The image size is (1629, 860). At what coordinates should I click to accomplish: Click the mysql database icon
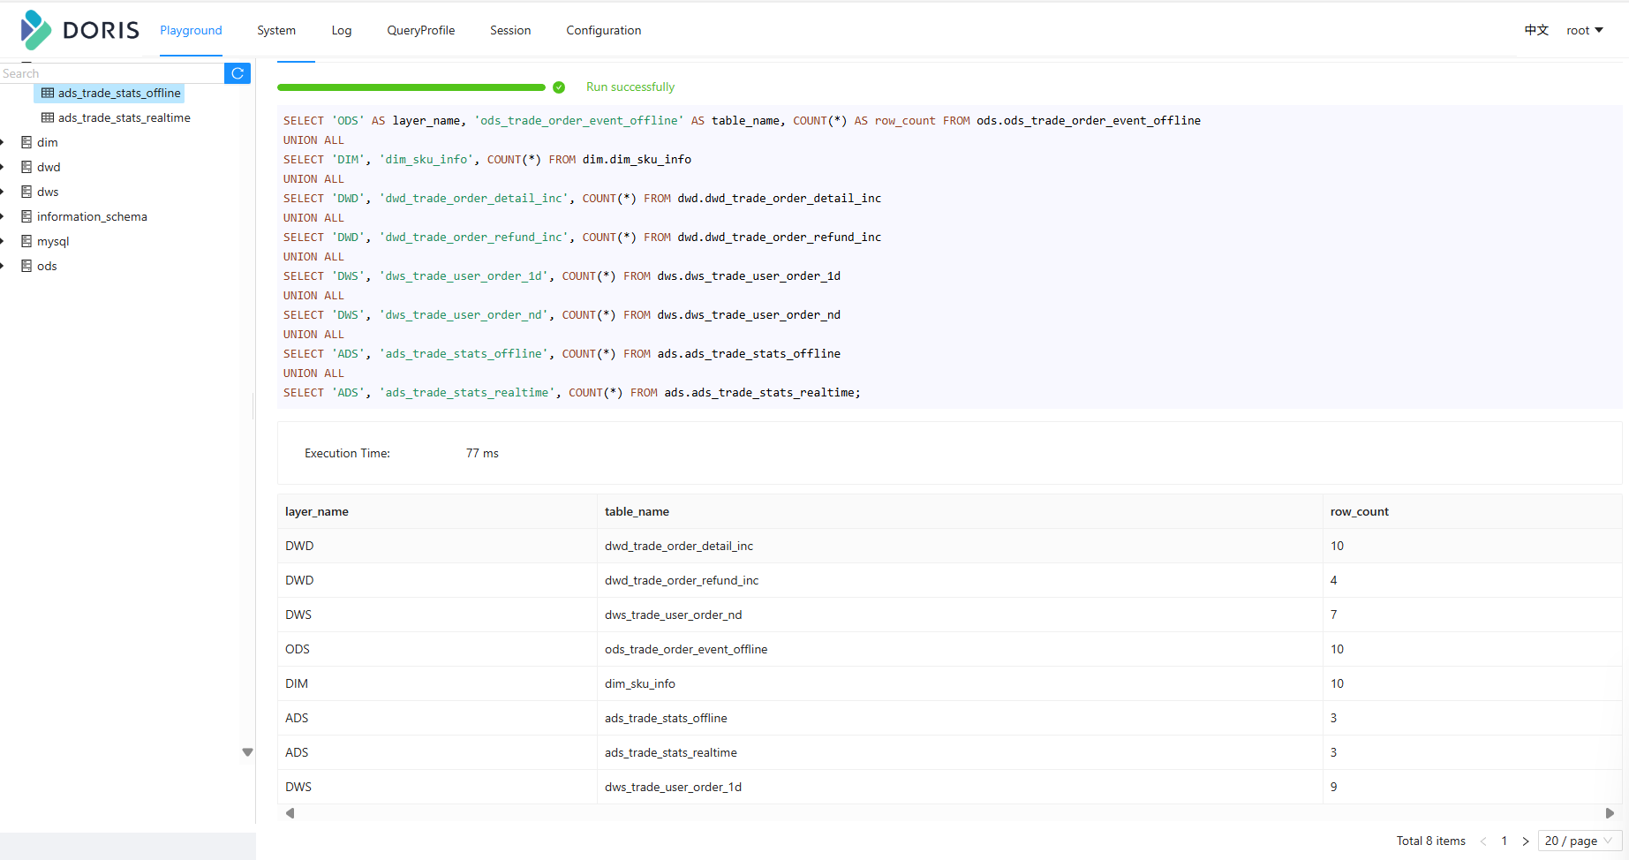tap(26, 241)
